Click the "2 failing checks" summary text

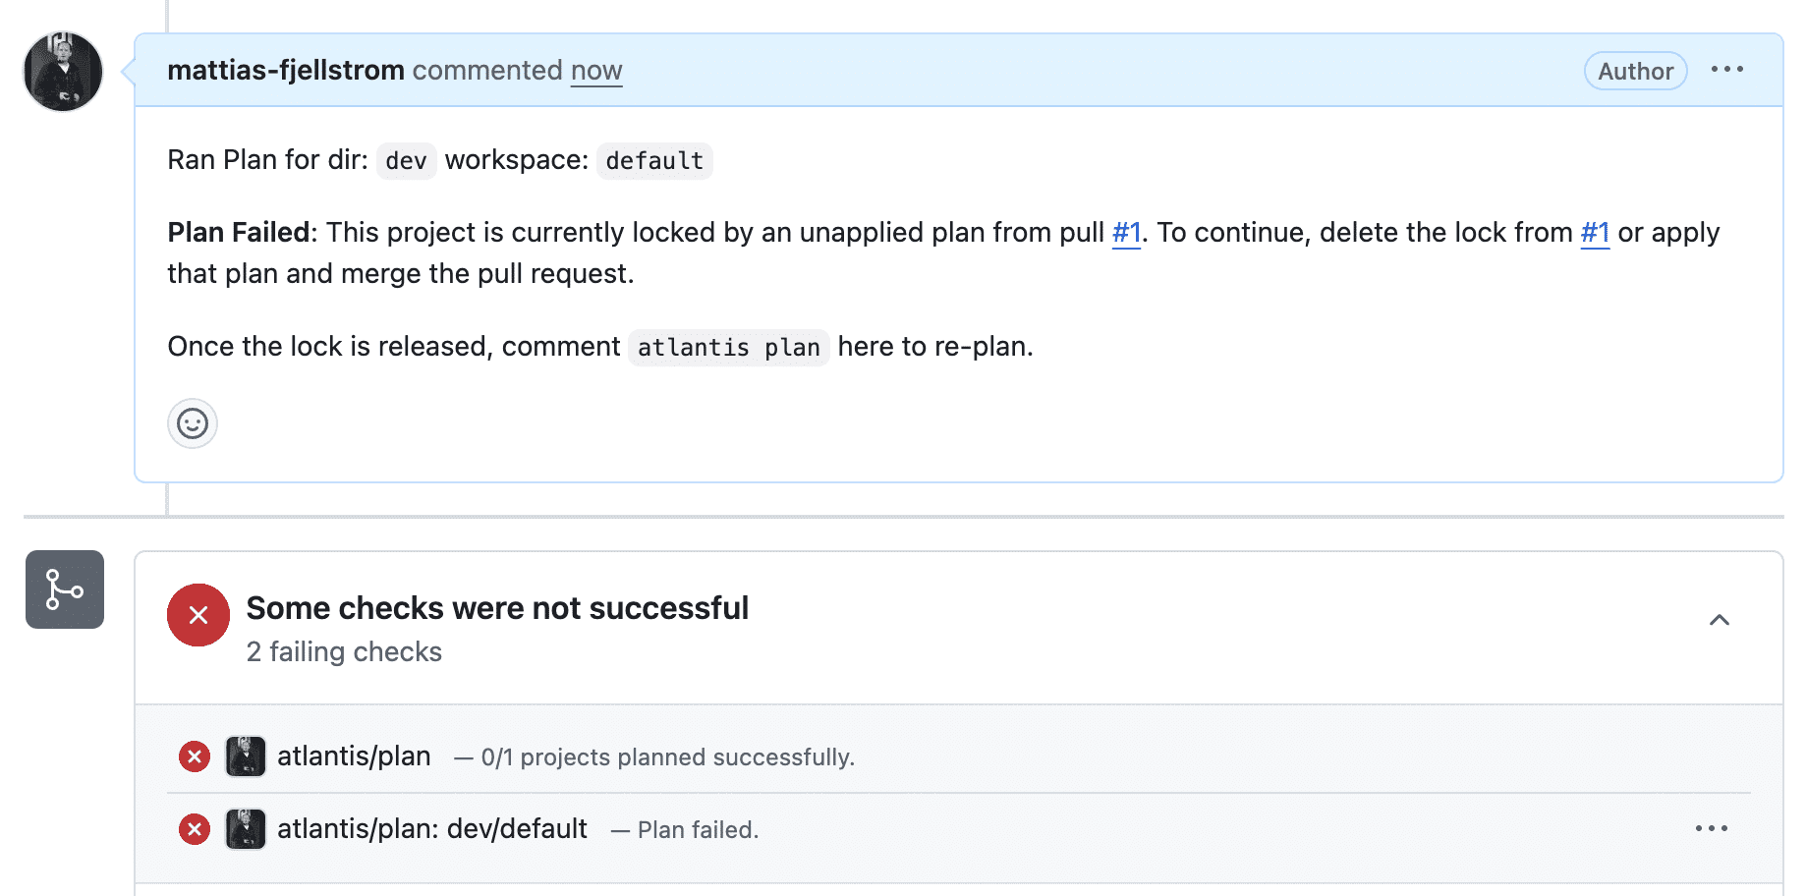point(344,652)
